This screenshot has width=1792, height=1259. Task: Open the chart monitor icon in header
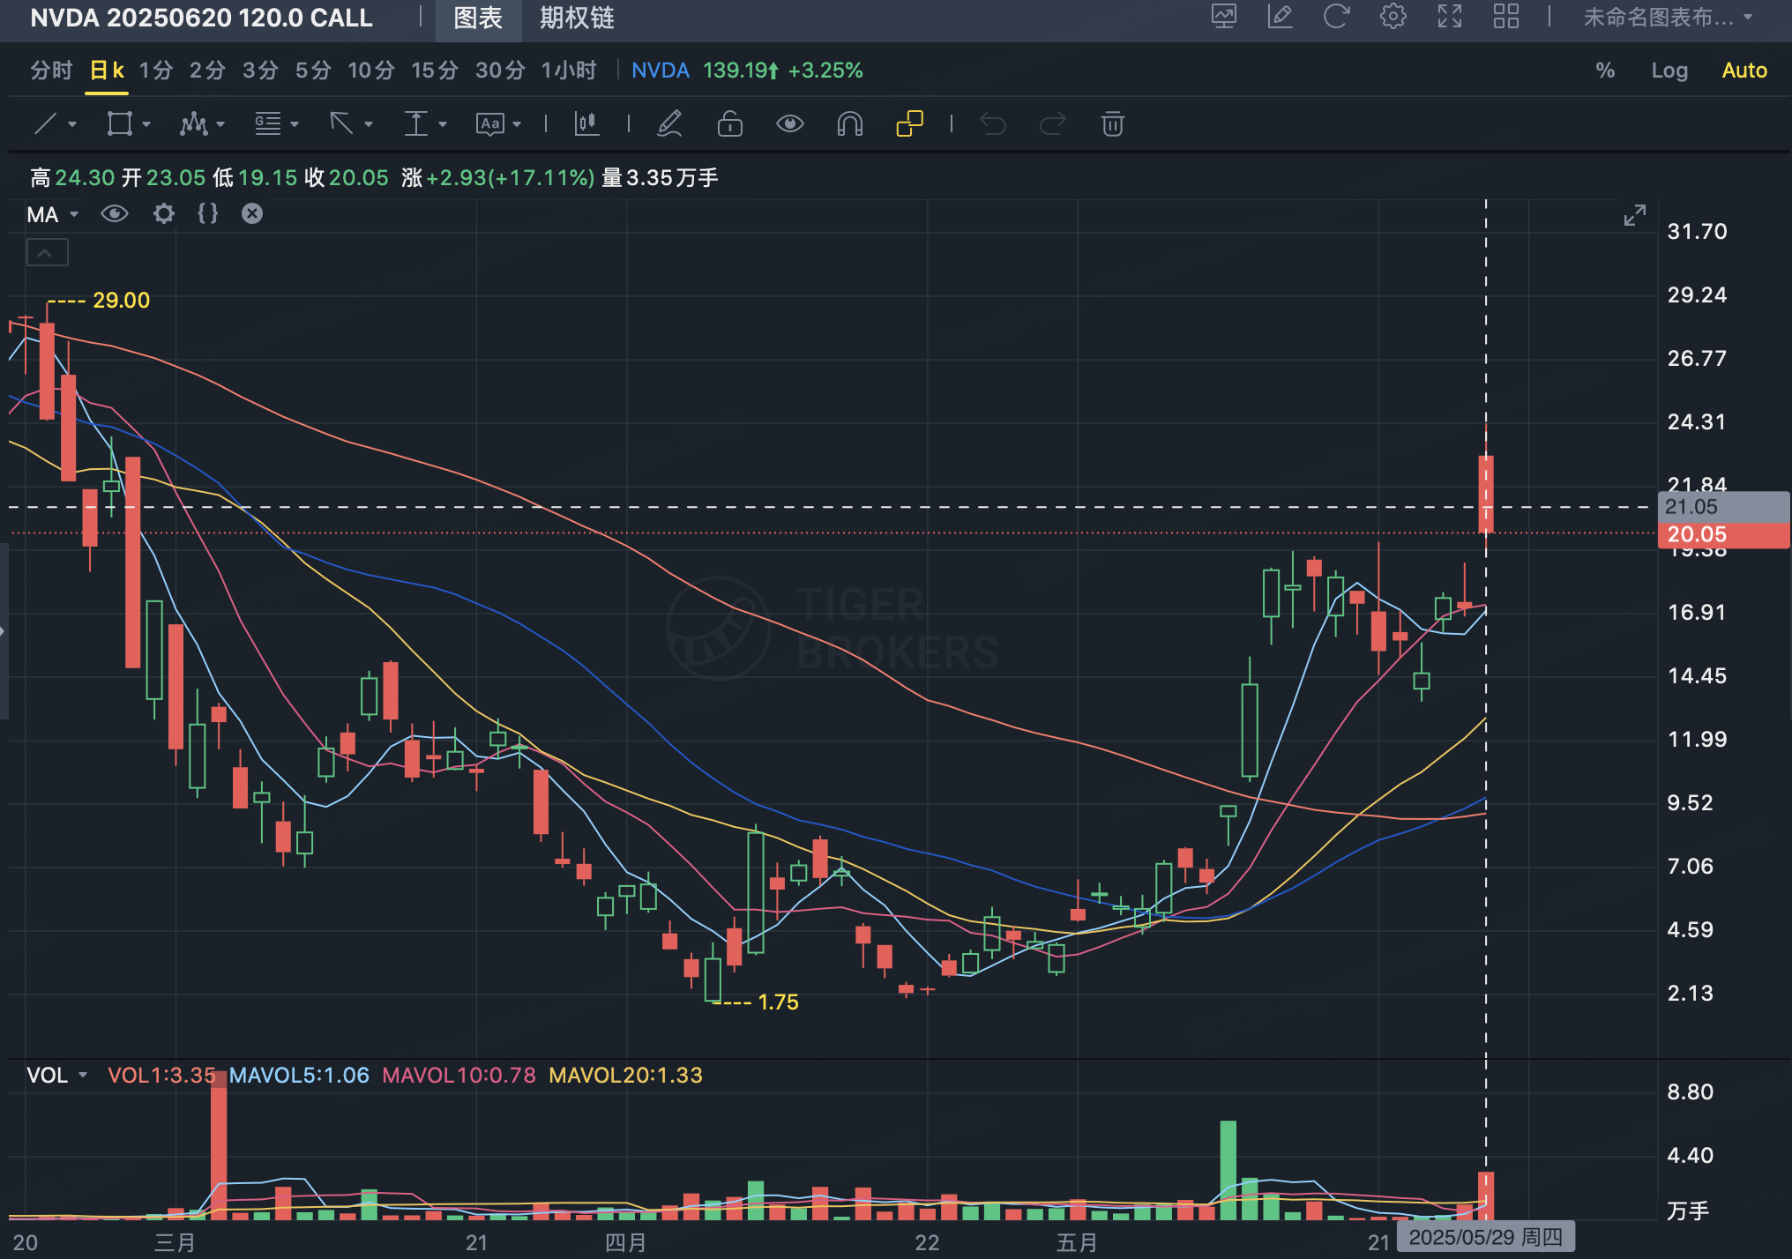(1224, 17)
